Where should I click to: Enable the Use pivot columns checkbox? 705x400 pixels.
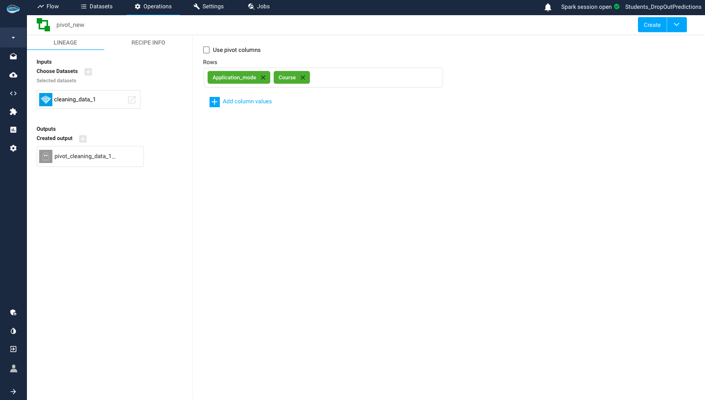207,50
